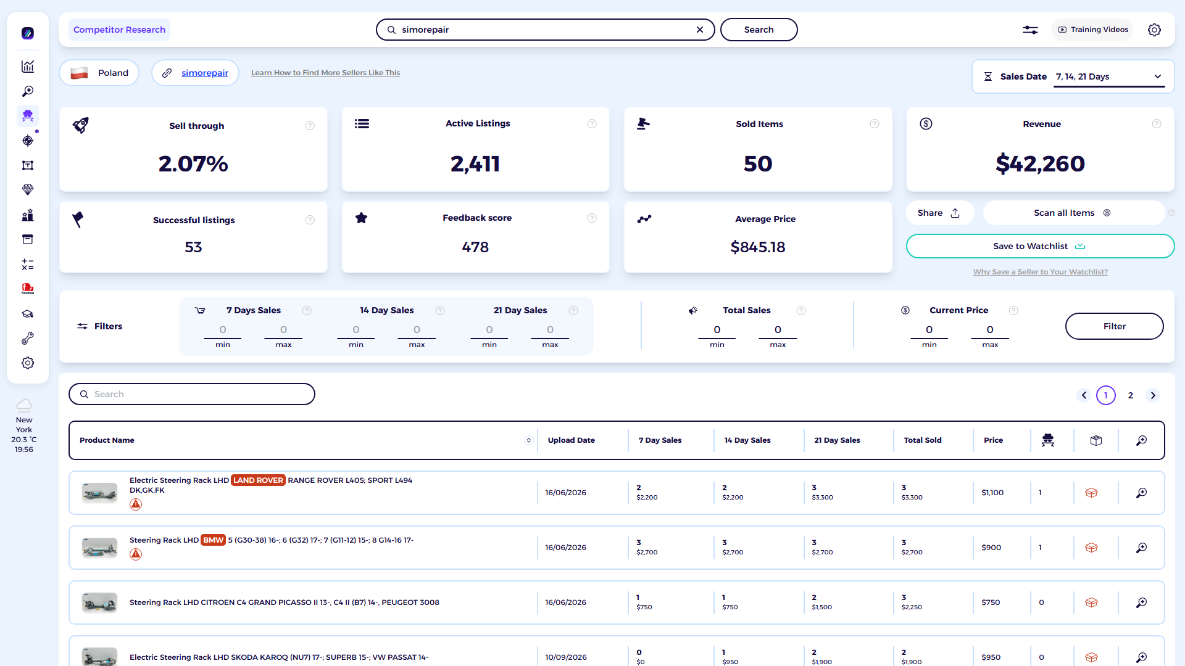Select page 2 of results
The image size is (1185, 666).
[x=1131, y=395]
